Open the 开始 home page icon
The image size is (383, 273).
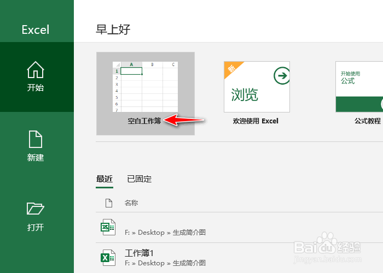click(36, 70)
